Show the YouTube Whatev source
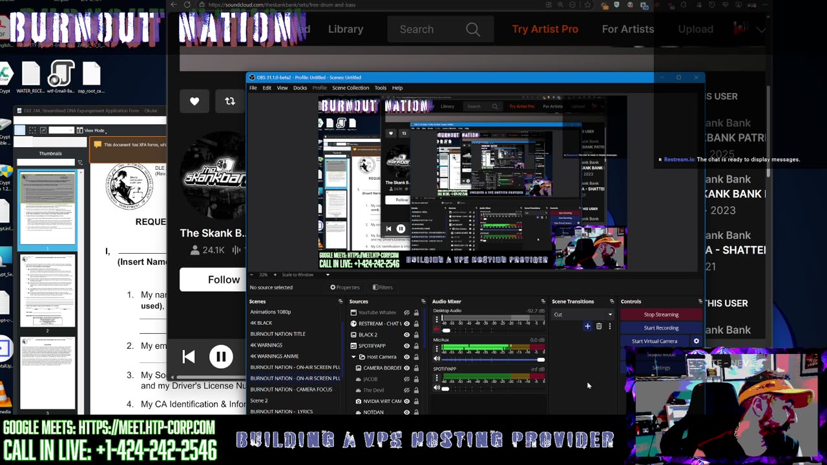 point(406,313)
